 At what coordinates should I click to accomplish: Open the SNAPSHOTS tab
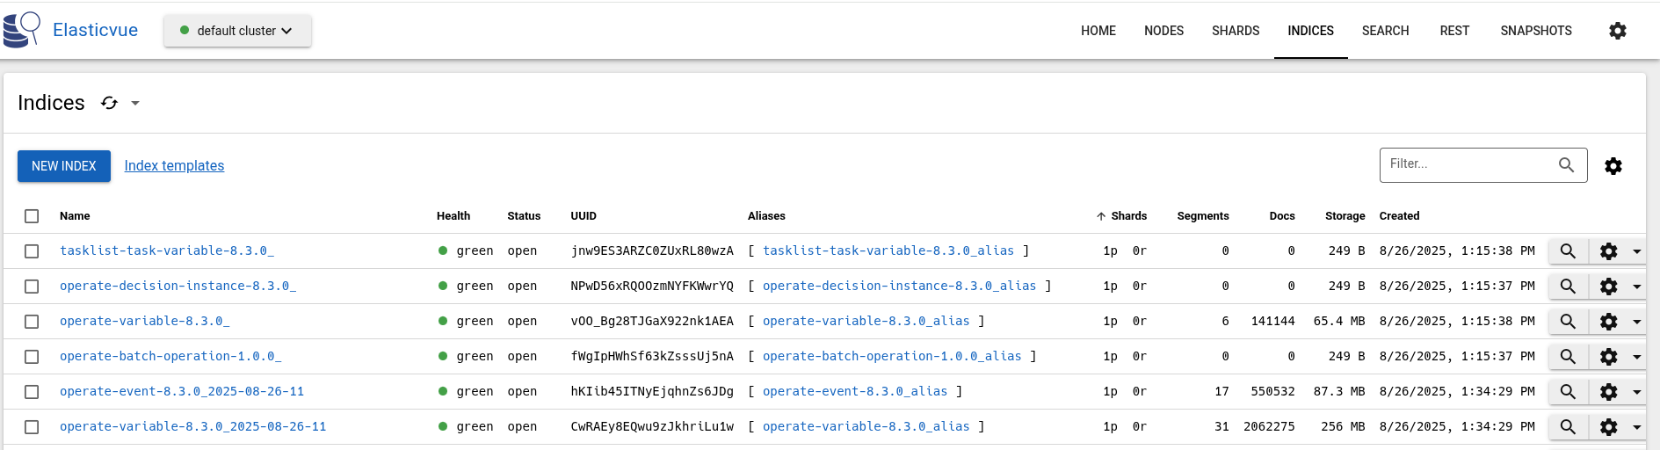pyautogui.click(x=1536, y=31)
